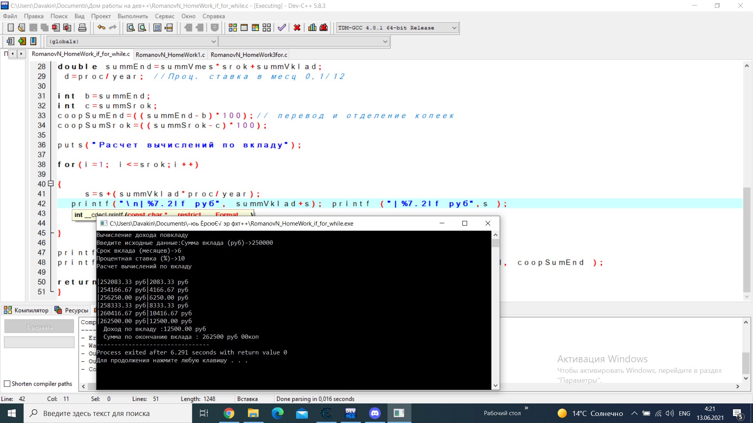
Task: Switch to RomanovN_HomeWork3for.c tab
Action: [249, 55]
